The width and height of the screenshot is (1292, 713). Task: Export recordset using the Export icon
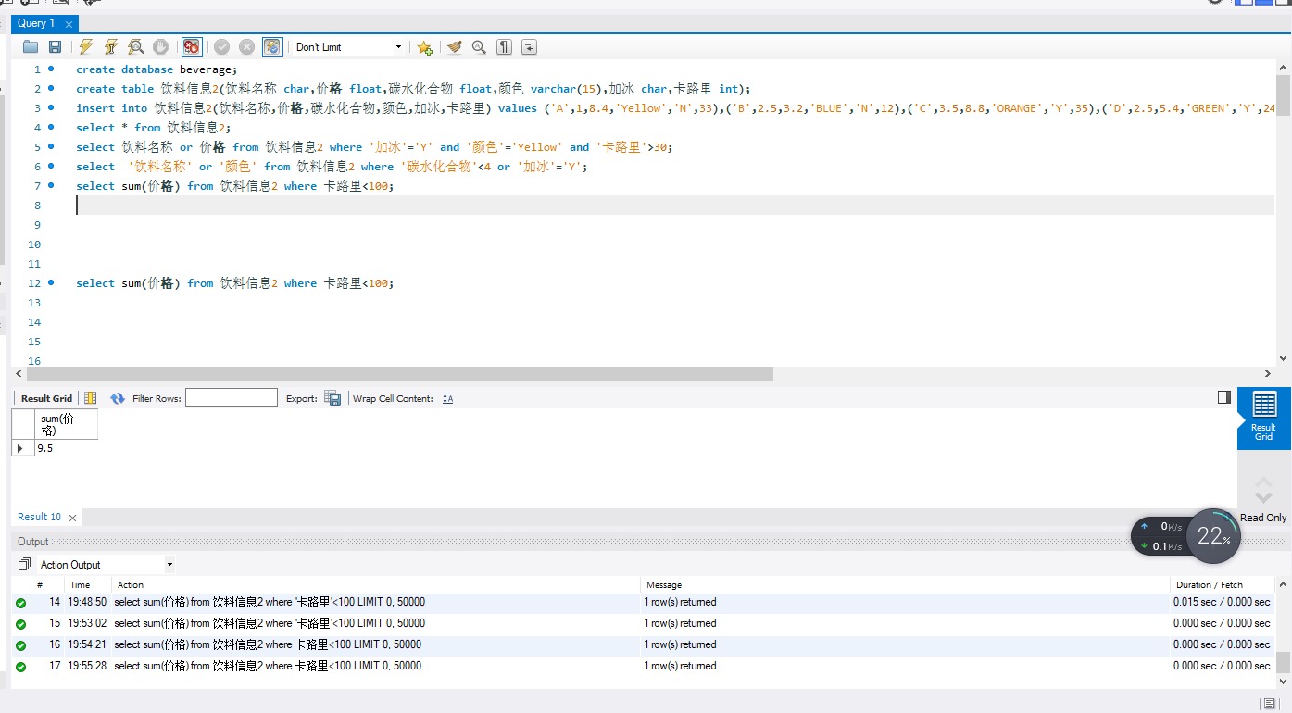[x=332, y=398]
